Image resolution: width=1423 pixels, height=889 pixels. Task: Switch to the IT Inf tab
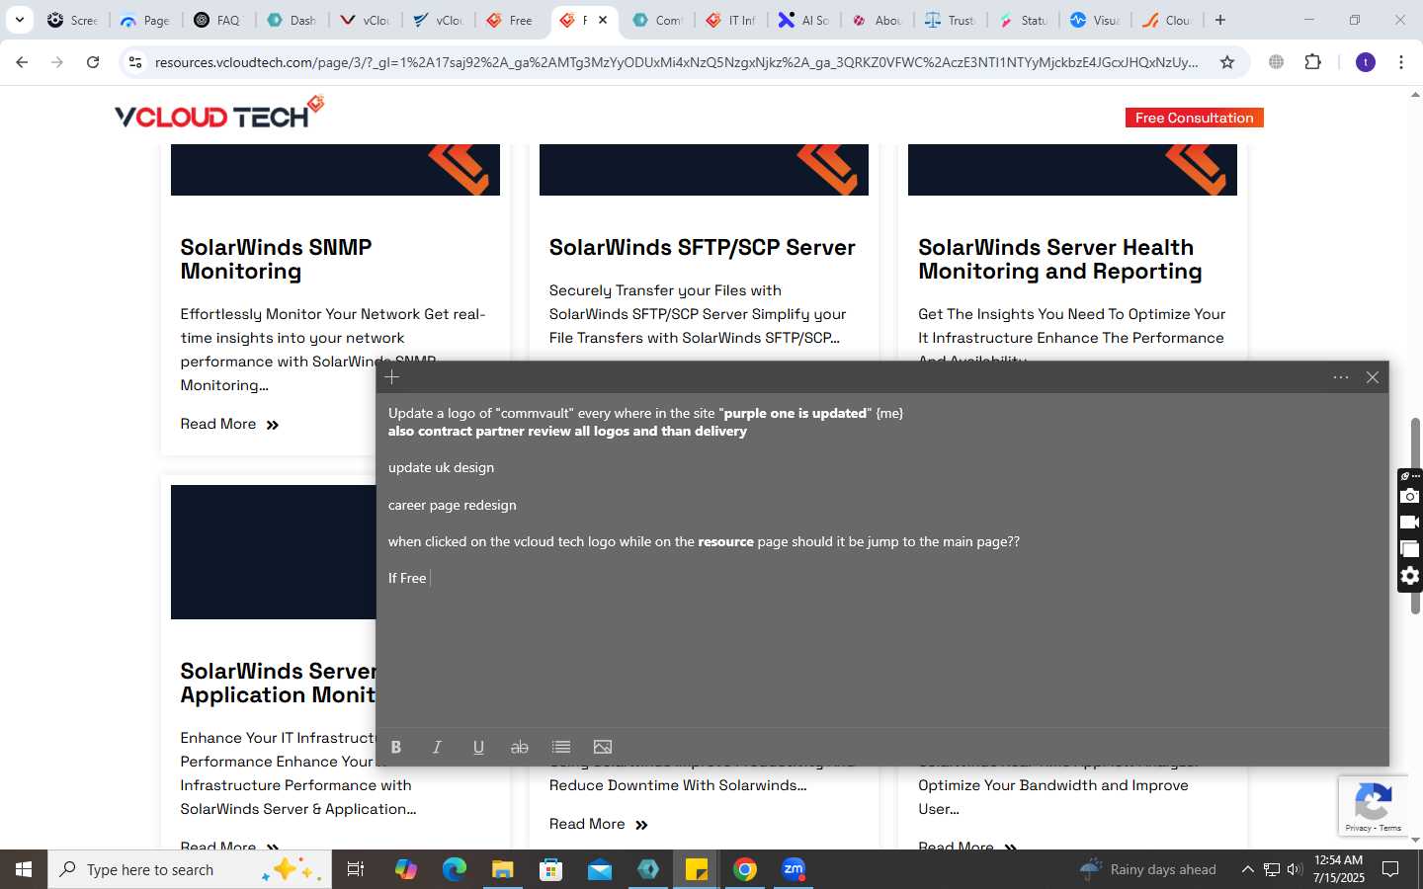730,20
